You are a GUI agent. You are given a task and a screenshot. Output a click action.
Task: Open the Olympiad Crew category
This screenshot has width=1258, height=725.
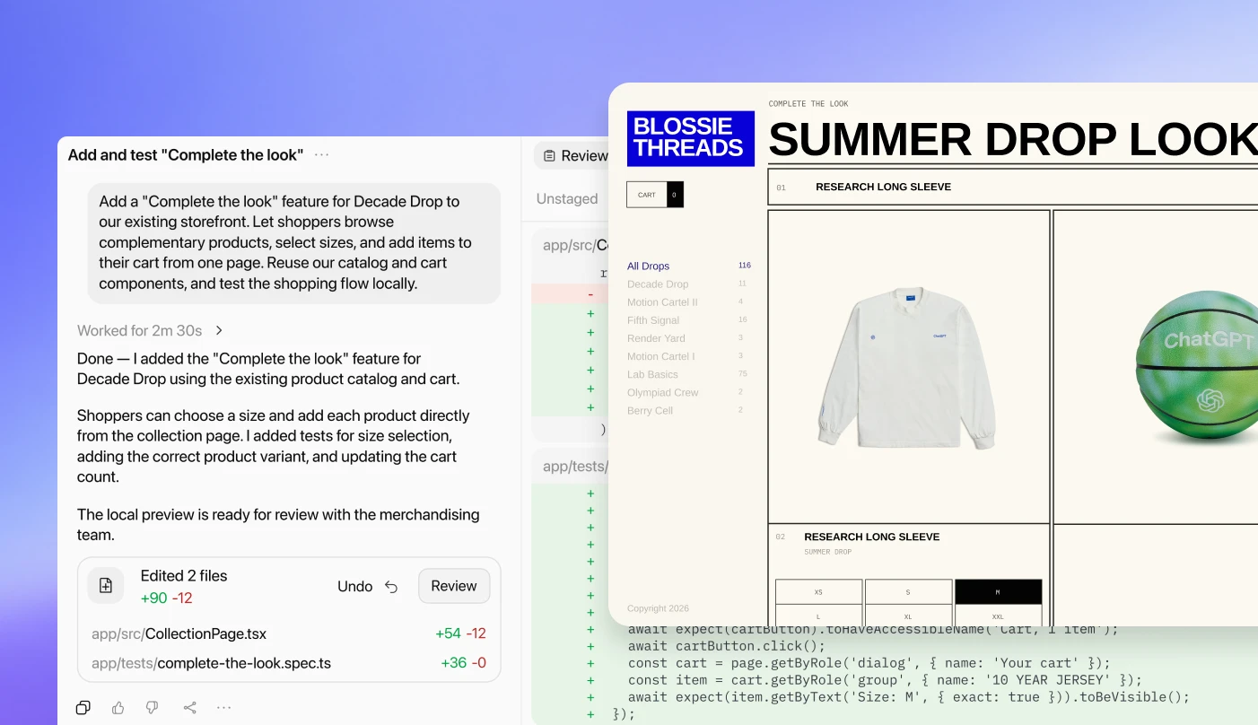663,392
